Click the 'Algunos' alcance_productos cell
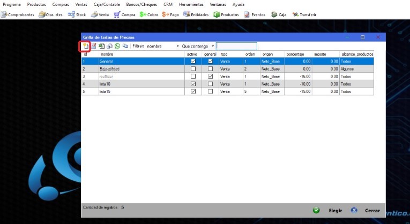 356,69
